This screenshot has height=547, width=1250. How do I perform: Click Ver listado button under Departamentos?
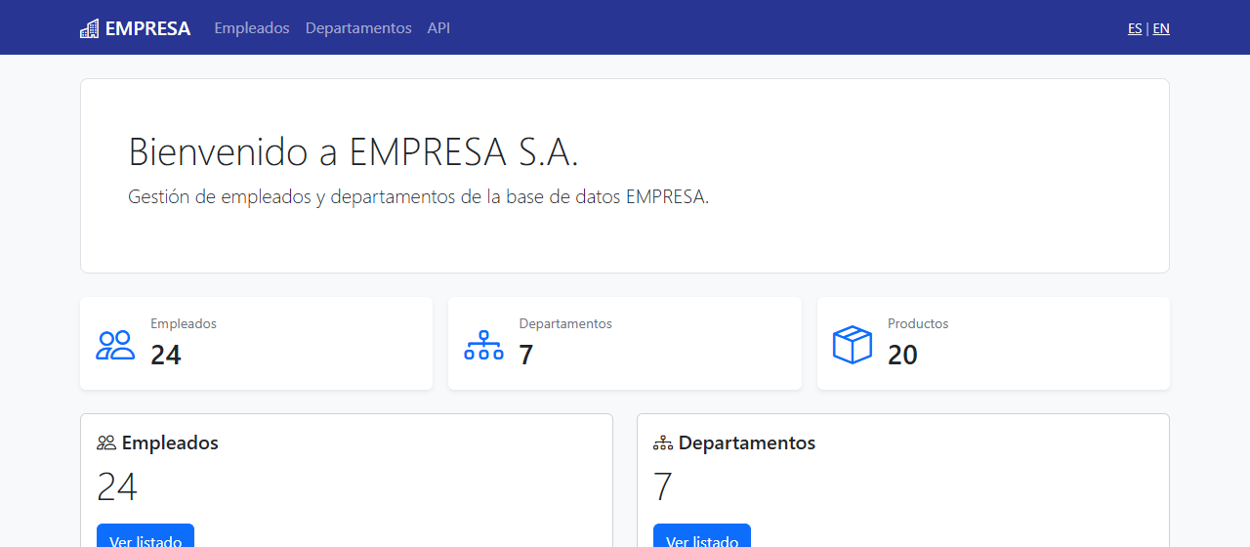(702, 536)
